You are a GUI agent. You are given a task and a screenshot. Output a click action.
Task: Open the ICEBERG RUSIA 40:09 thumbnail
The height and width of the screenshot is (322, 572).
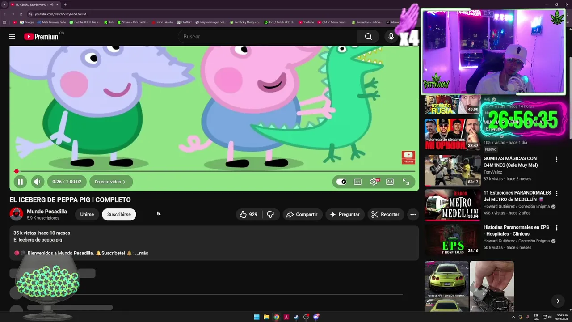click(452, 104)
